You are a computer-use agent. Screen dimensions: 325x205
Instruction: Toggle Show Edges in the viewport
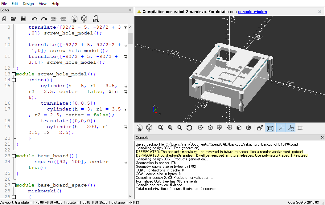(300, 128)
